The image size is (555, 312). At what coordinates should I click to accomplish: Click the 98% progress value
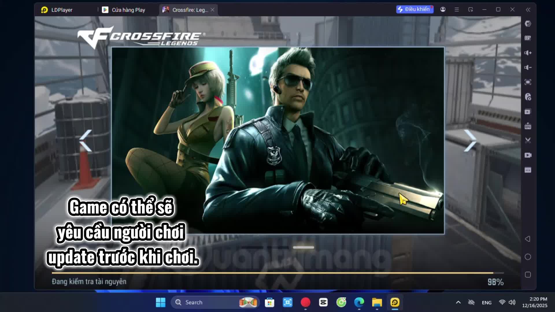pyautogui.click(x=495, y=282)
